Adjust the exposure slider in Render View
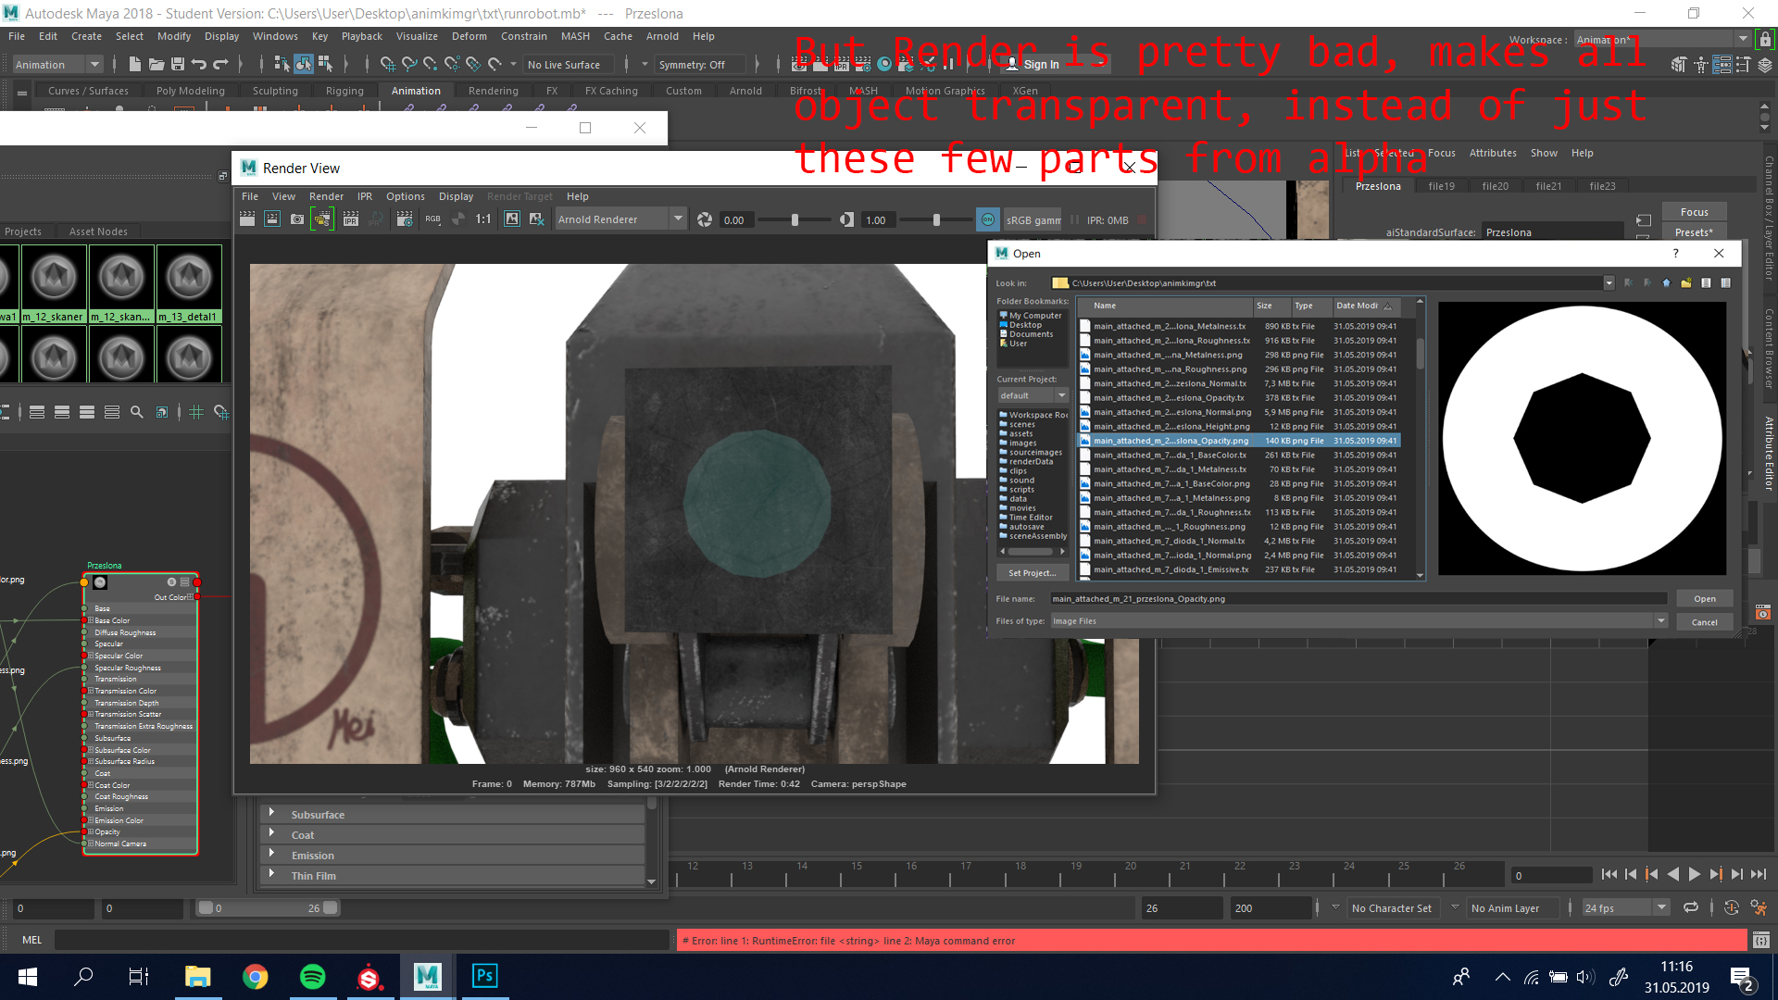The image size is (1778, 1000). (795, 219)
